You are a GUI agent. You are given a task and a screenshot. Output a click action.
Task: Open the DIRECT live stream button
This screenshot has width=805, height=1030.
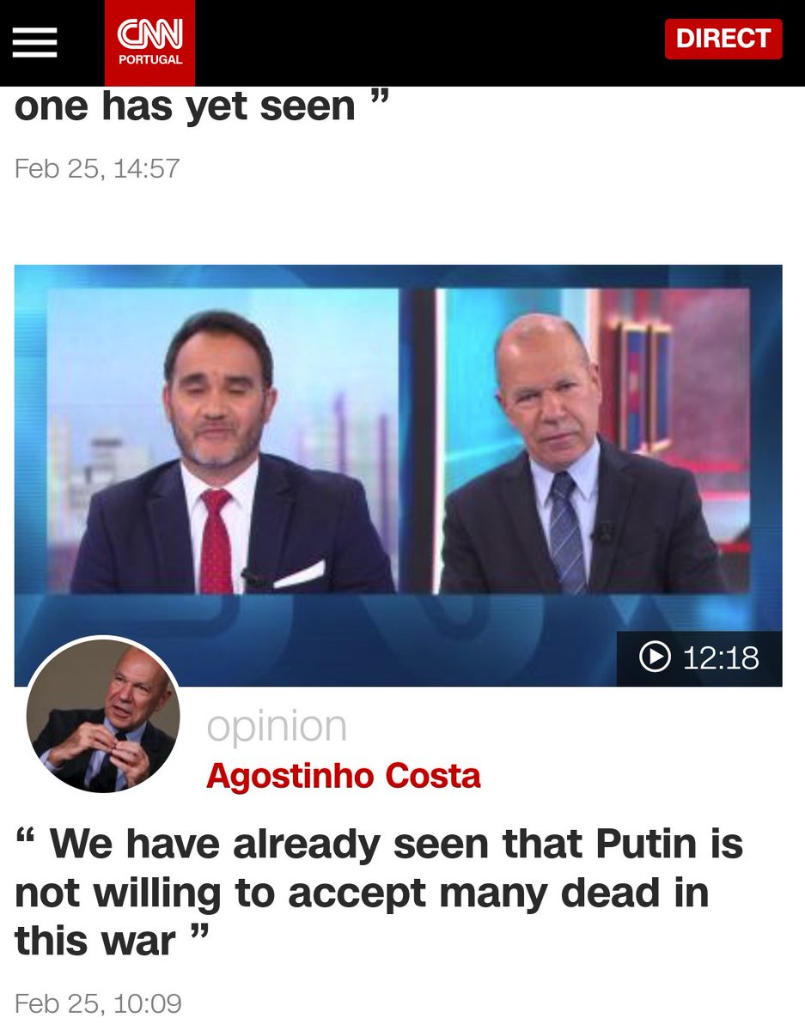(x=723, y=39)
